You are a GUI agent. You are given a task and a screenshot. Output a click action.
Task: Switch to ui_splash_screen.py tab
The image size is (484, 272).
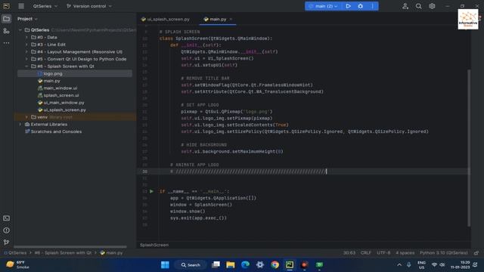166,19
